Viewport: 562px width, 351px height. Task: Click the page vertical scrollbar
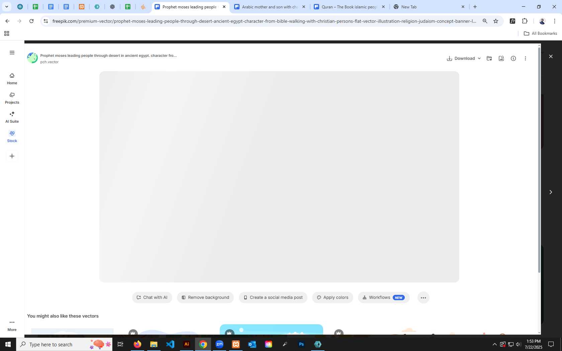[x=539, y=160]
